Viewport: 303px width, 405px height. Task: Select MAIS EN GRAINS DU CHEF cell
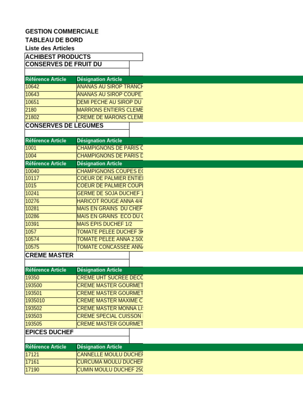110,209
